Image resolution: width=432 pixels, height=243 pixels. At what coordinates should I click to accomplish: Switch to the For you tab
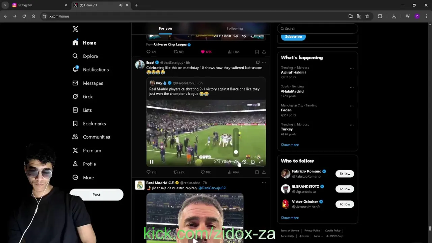(x=165, y=28)
